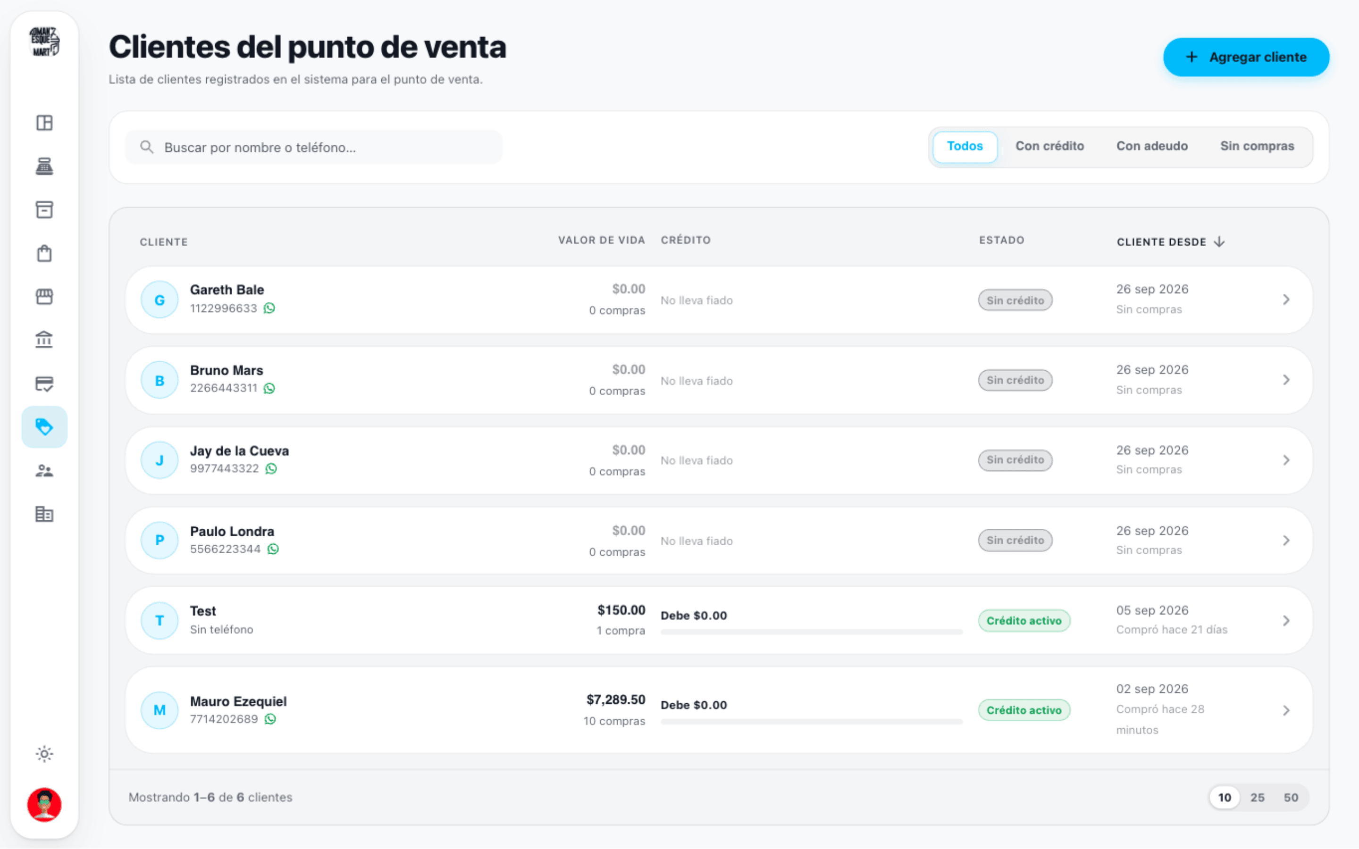Viewport: 1359px width, 849px height.
Task: Click the magnifier icon in the search bar
Action: (147, 147)
